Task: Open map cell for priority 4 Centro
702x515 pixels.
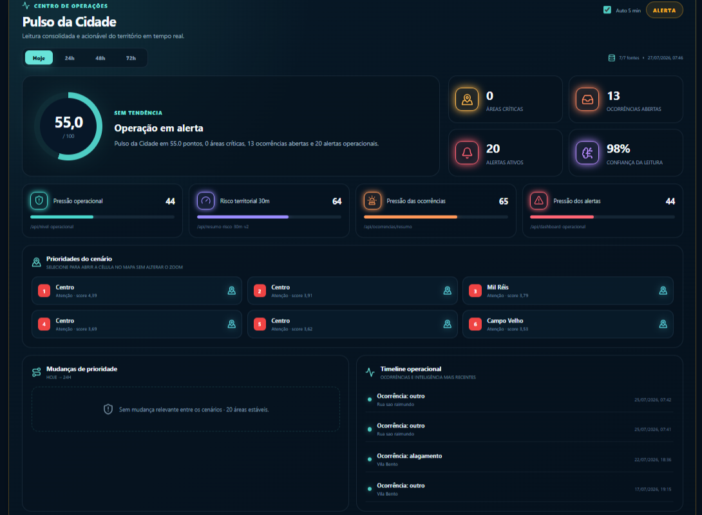Action: coord(231,324)
